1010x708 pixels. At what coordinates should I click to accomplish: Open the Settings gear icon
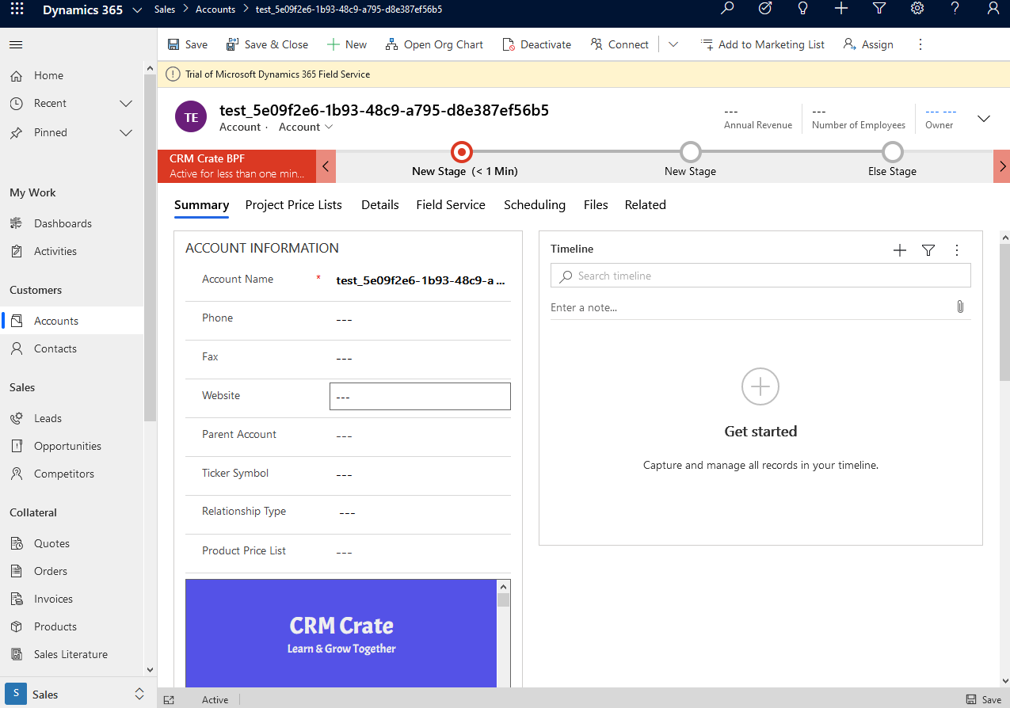tap(917, 9)
